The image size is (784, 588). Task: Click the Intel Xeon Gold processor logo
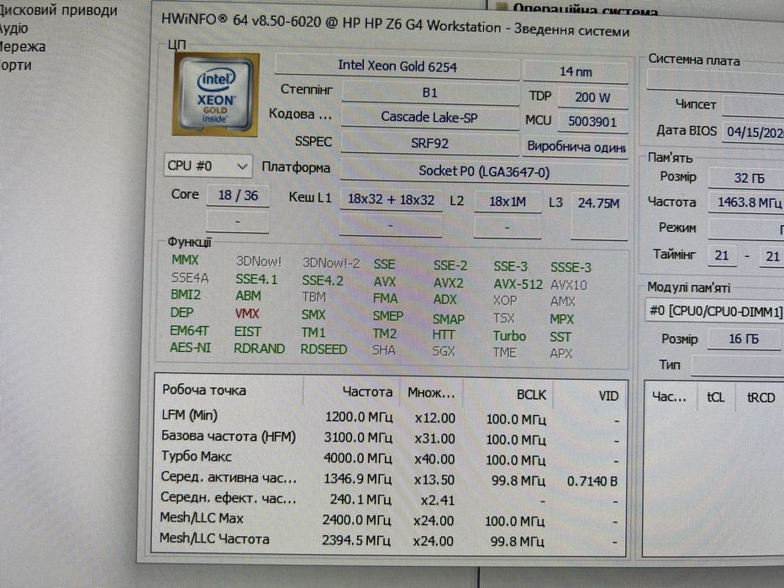pos(215,94)
